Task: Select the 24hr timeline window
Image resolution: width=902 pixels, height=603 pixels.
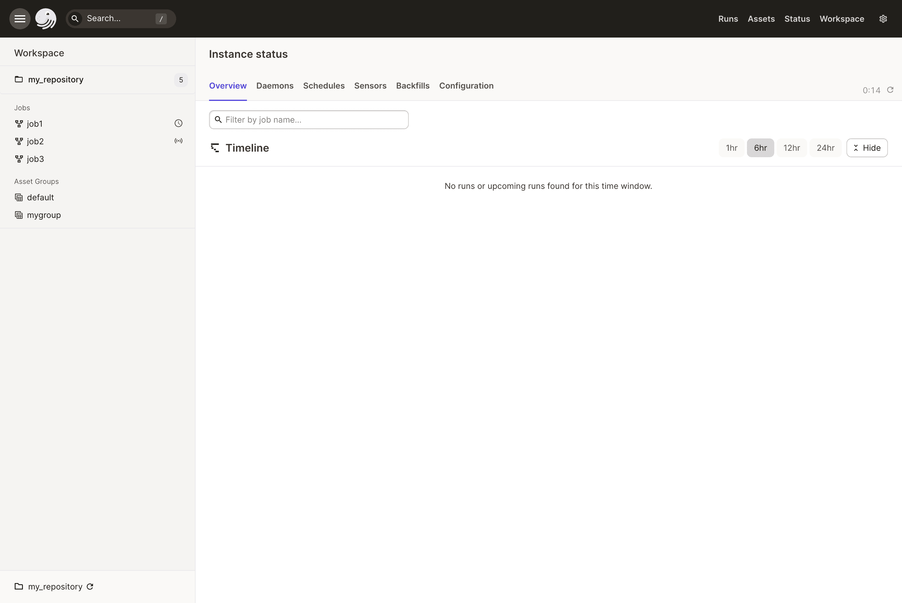Action: coord(825,148)
